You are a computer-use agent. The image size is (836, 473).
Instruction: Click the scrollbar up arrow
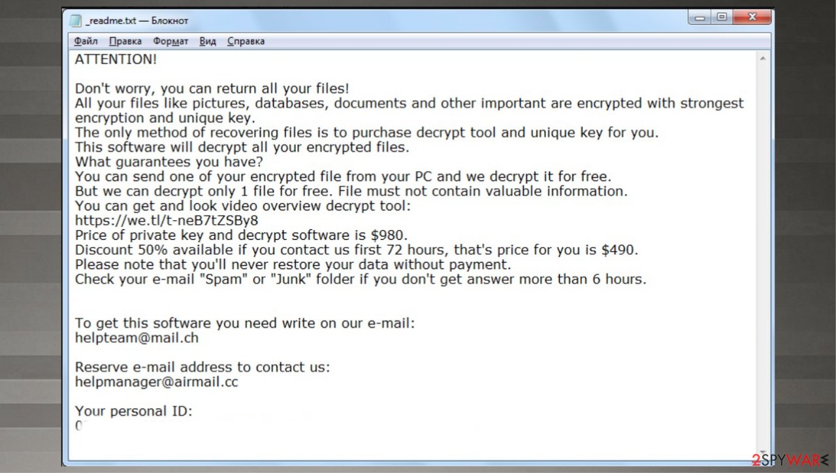click(762, 59)
